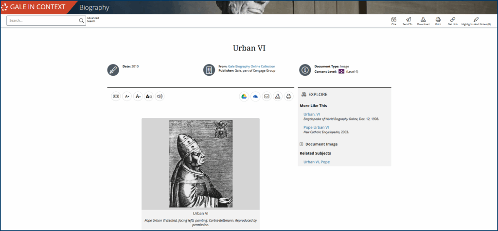Open the display options Aa button
The width and height of the screenshot is (498, 231).
149,96
